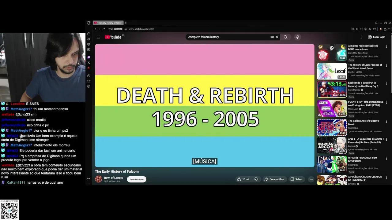392x220 pixels.
Task: Open The Golden Age of Falcom's Music title
Action: tap(364, 123)
